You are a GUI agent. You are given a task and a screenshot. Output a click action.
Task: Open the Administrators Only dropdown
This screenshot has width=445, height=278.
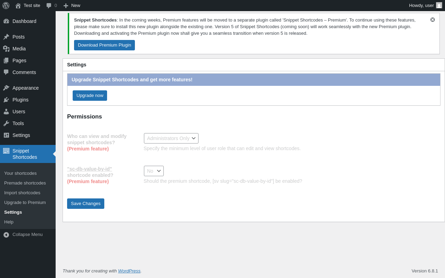(x=171, y=138)
